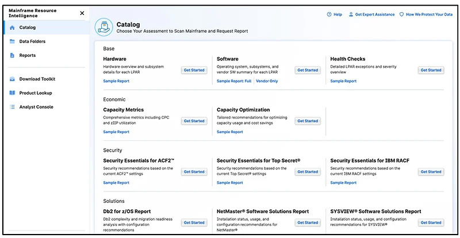Open Capacity Metrics Sample Report link
The image size is (460, 238).
click(116, 132)
